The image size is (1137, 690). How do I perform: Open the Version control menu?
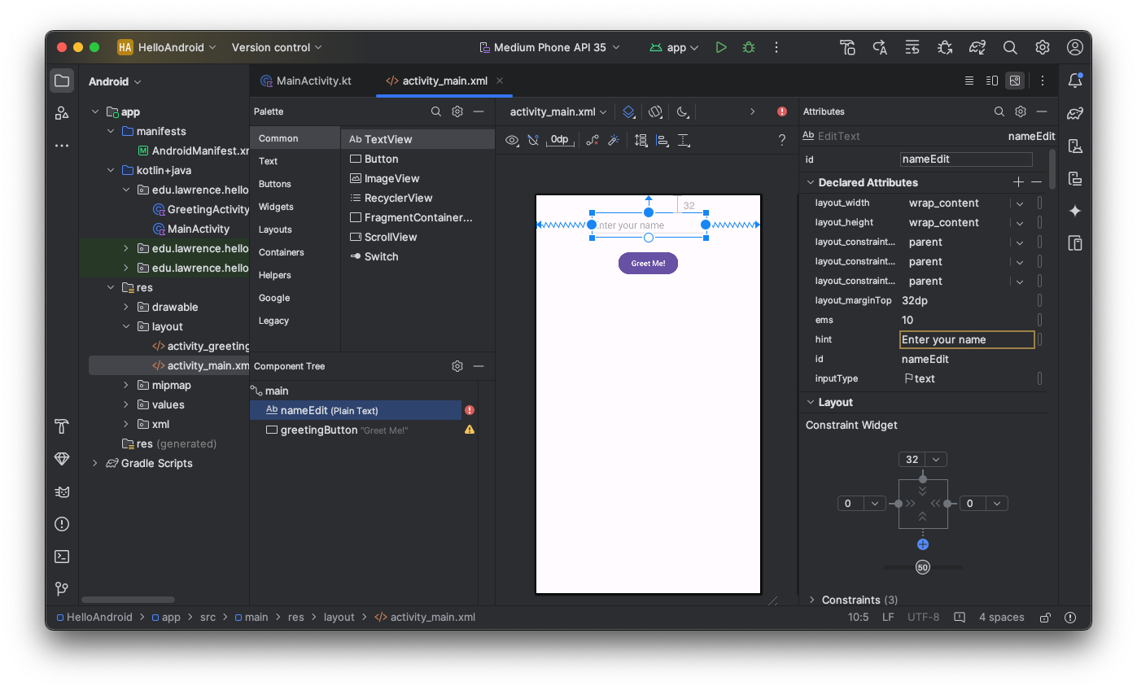coord(277,47)
